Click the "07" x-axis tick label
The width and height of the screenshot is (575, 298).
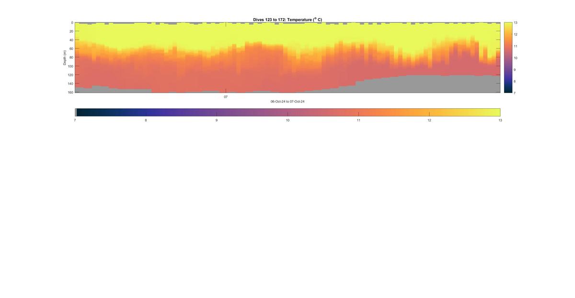tap(226, 97)
